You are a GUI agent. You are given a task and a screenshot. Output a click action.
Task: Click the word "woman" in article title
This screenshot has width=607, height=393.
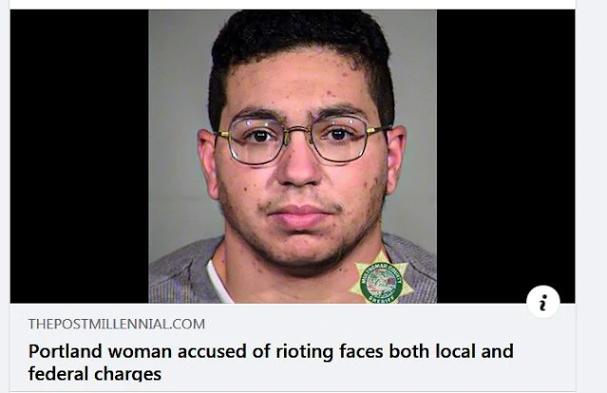(x=140, y=351)
